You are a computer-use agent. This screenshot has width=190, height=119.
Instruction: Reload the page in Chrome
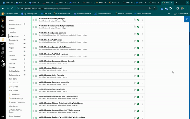(12, 8)
